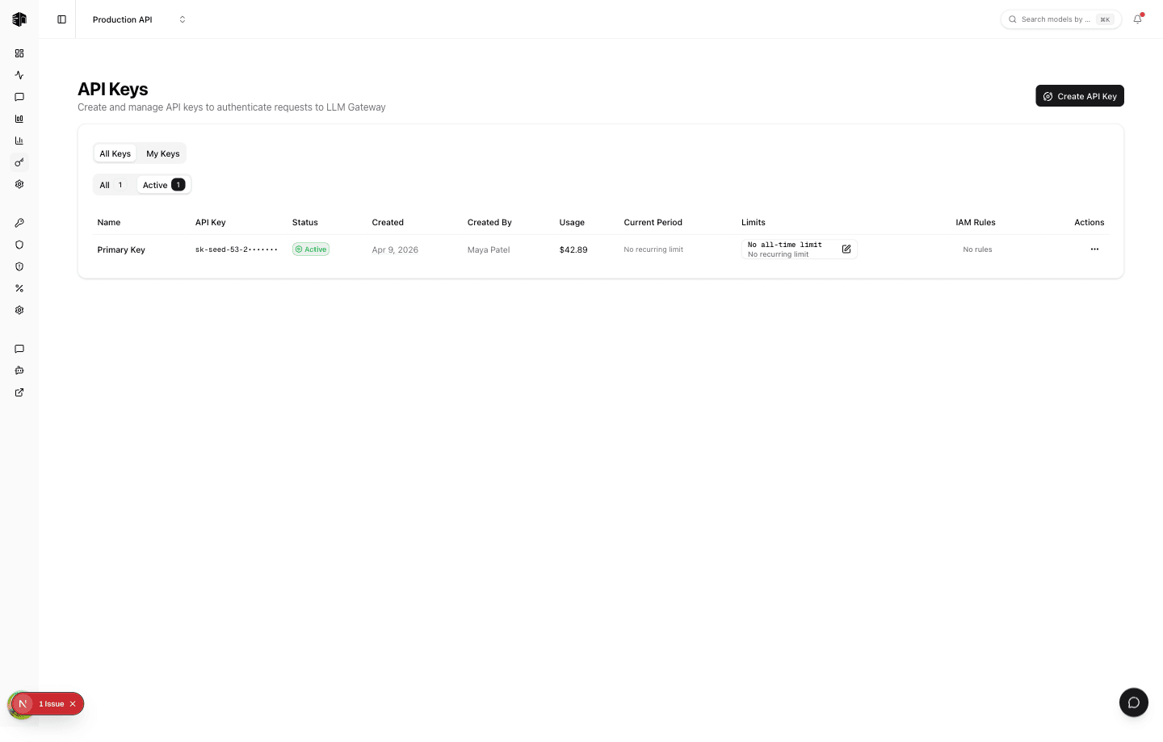
Task: Select the All Keys tab
Action: click(x=115, y=153)
